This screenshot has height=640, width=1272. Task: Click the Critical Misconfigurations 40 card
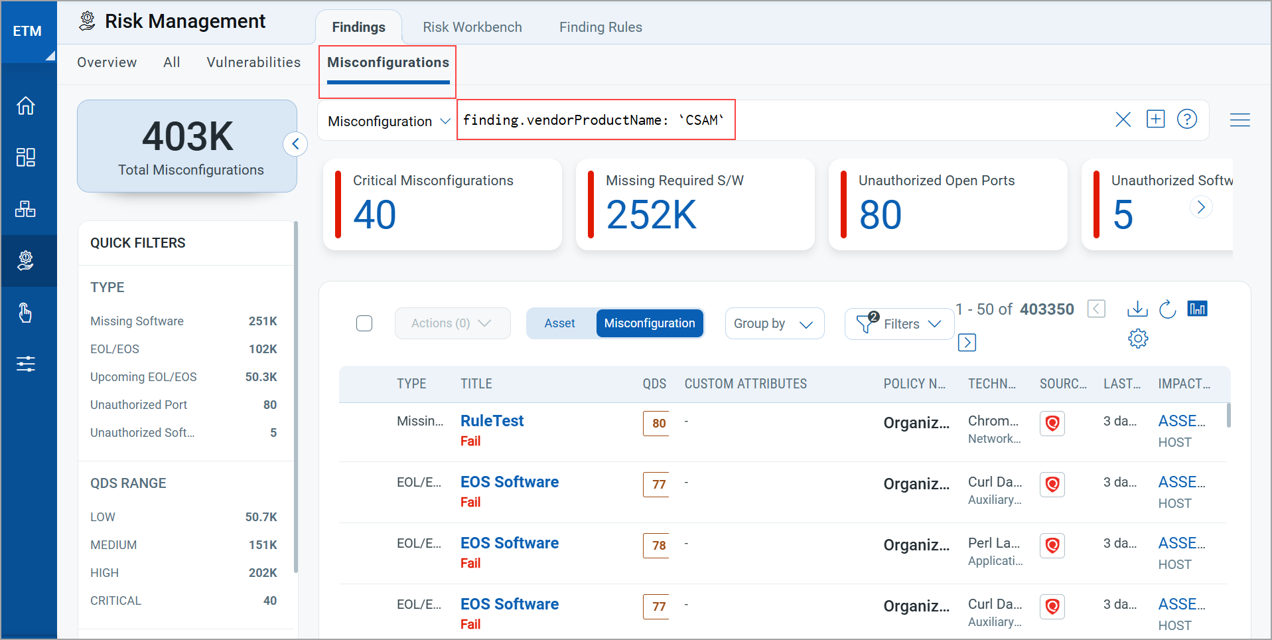click(443, 204)
